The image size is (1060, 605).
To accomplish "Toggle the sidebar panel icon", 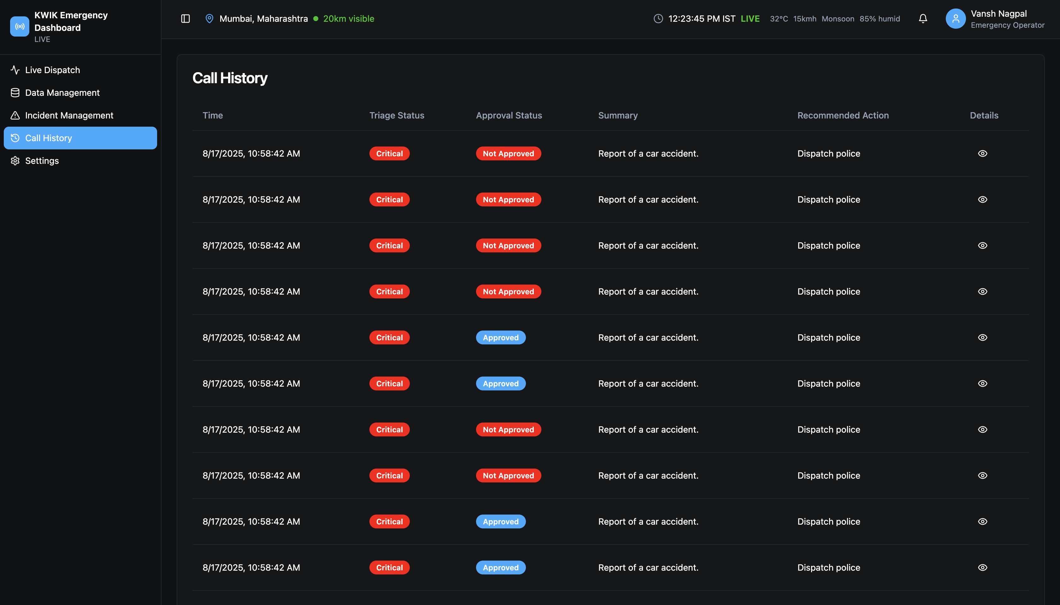I will tap(185, 19).
